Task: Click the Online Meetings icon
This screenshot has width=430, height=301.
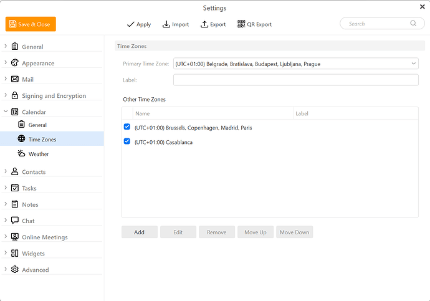Action: 15,237
